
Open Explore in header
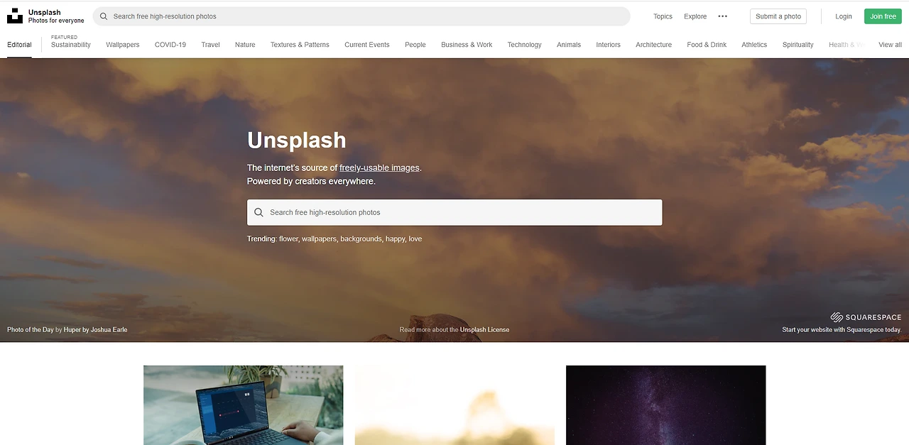click(x=695, y=16)
